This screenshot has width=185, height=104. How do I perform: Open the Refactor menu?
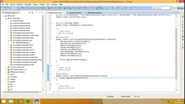20,5
